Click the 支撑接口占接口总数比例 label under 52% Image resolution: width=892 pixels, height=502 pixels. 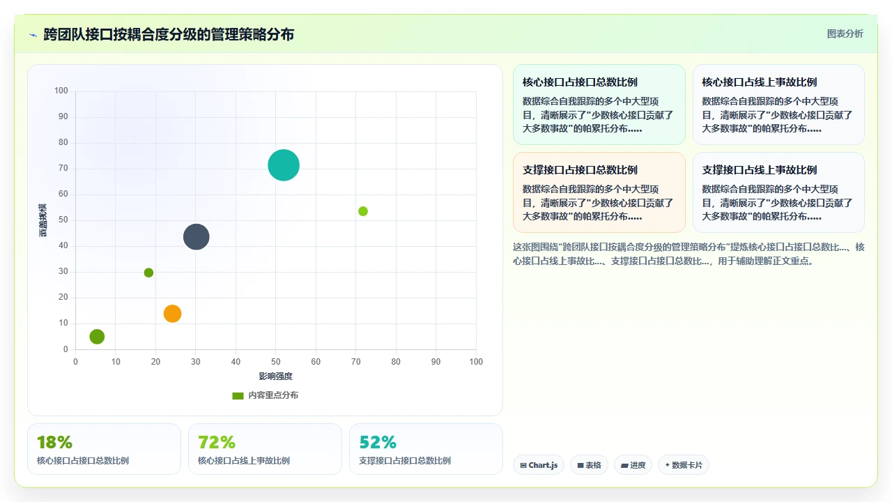click(405, 461)
